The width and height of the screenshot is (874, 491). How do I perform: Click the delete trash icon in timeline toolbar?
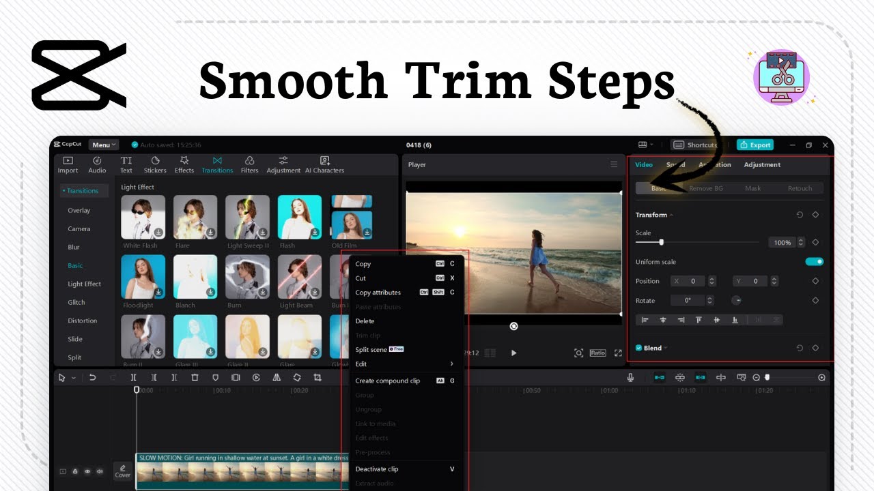coord(195,377)
